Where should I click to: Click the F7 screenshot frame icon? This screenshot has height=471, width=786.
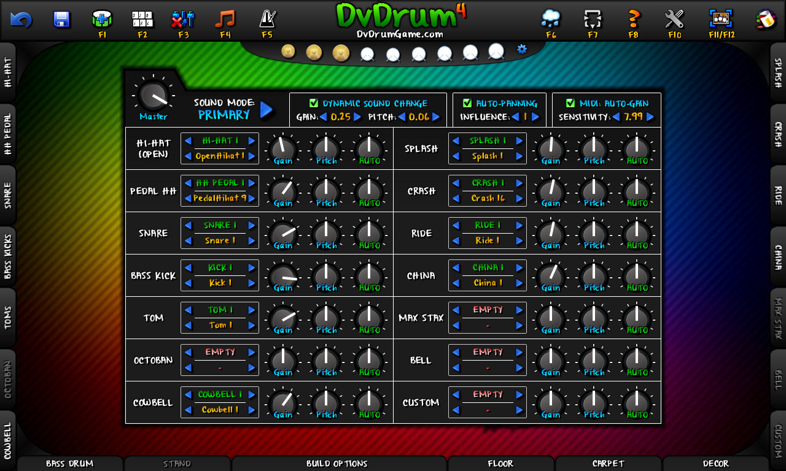[592, 19]
